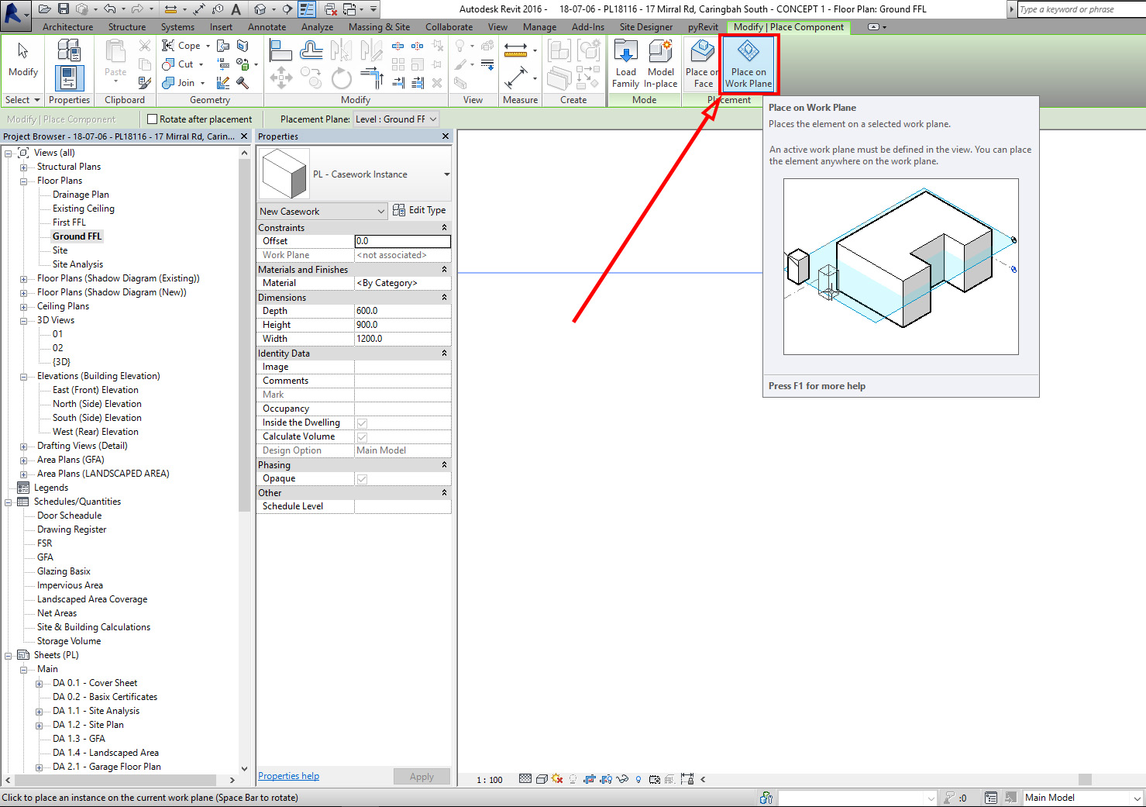Switch to the Architecture ribbon tab
The image size is (1146, 807).
point(67,26)
